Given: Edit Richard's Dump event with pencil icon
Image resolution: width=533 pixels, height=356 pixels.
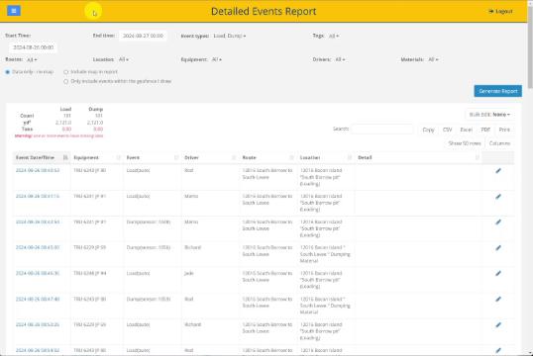Looking at the screenshot, I should pyautogui.click(x=498, y=248).
